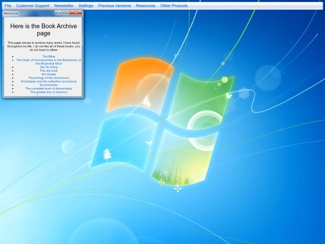
Task: Open The Bible link
Action: [x=49, y=57]
